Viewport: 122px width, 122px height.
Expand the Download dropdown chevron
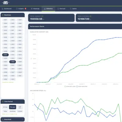click(23, 119)
